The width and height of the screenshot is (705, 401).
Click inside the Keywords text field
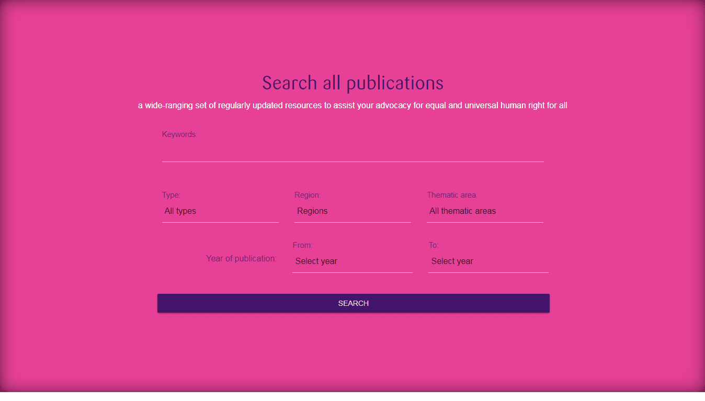tap(352, 152)
